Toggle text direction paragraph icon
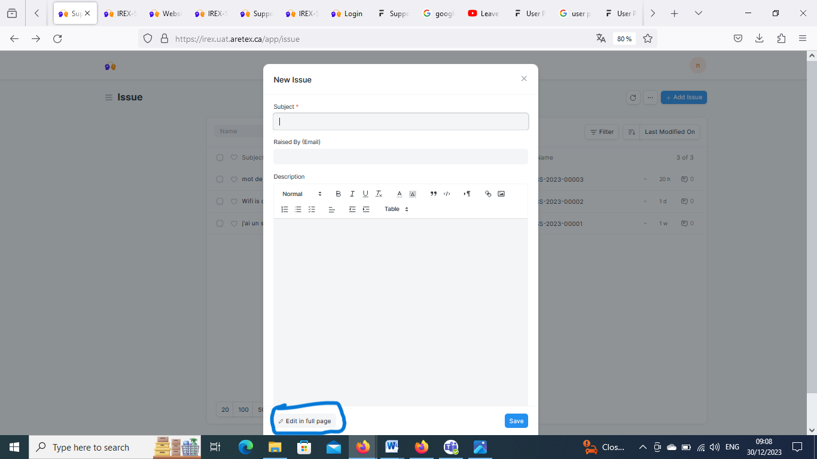 coord(467,194)
